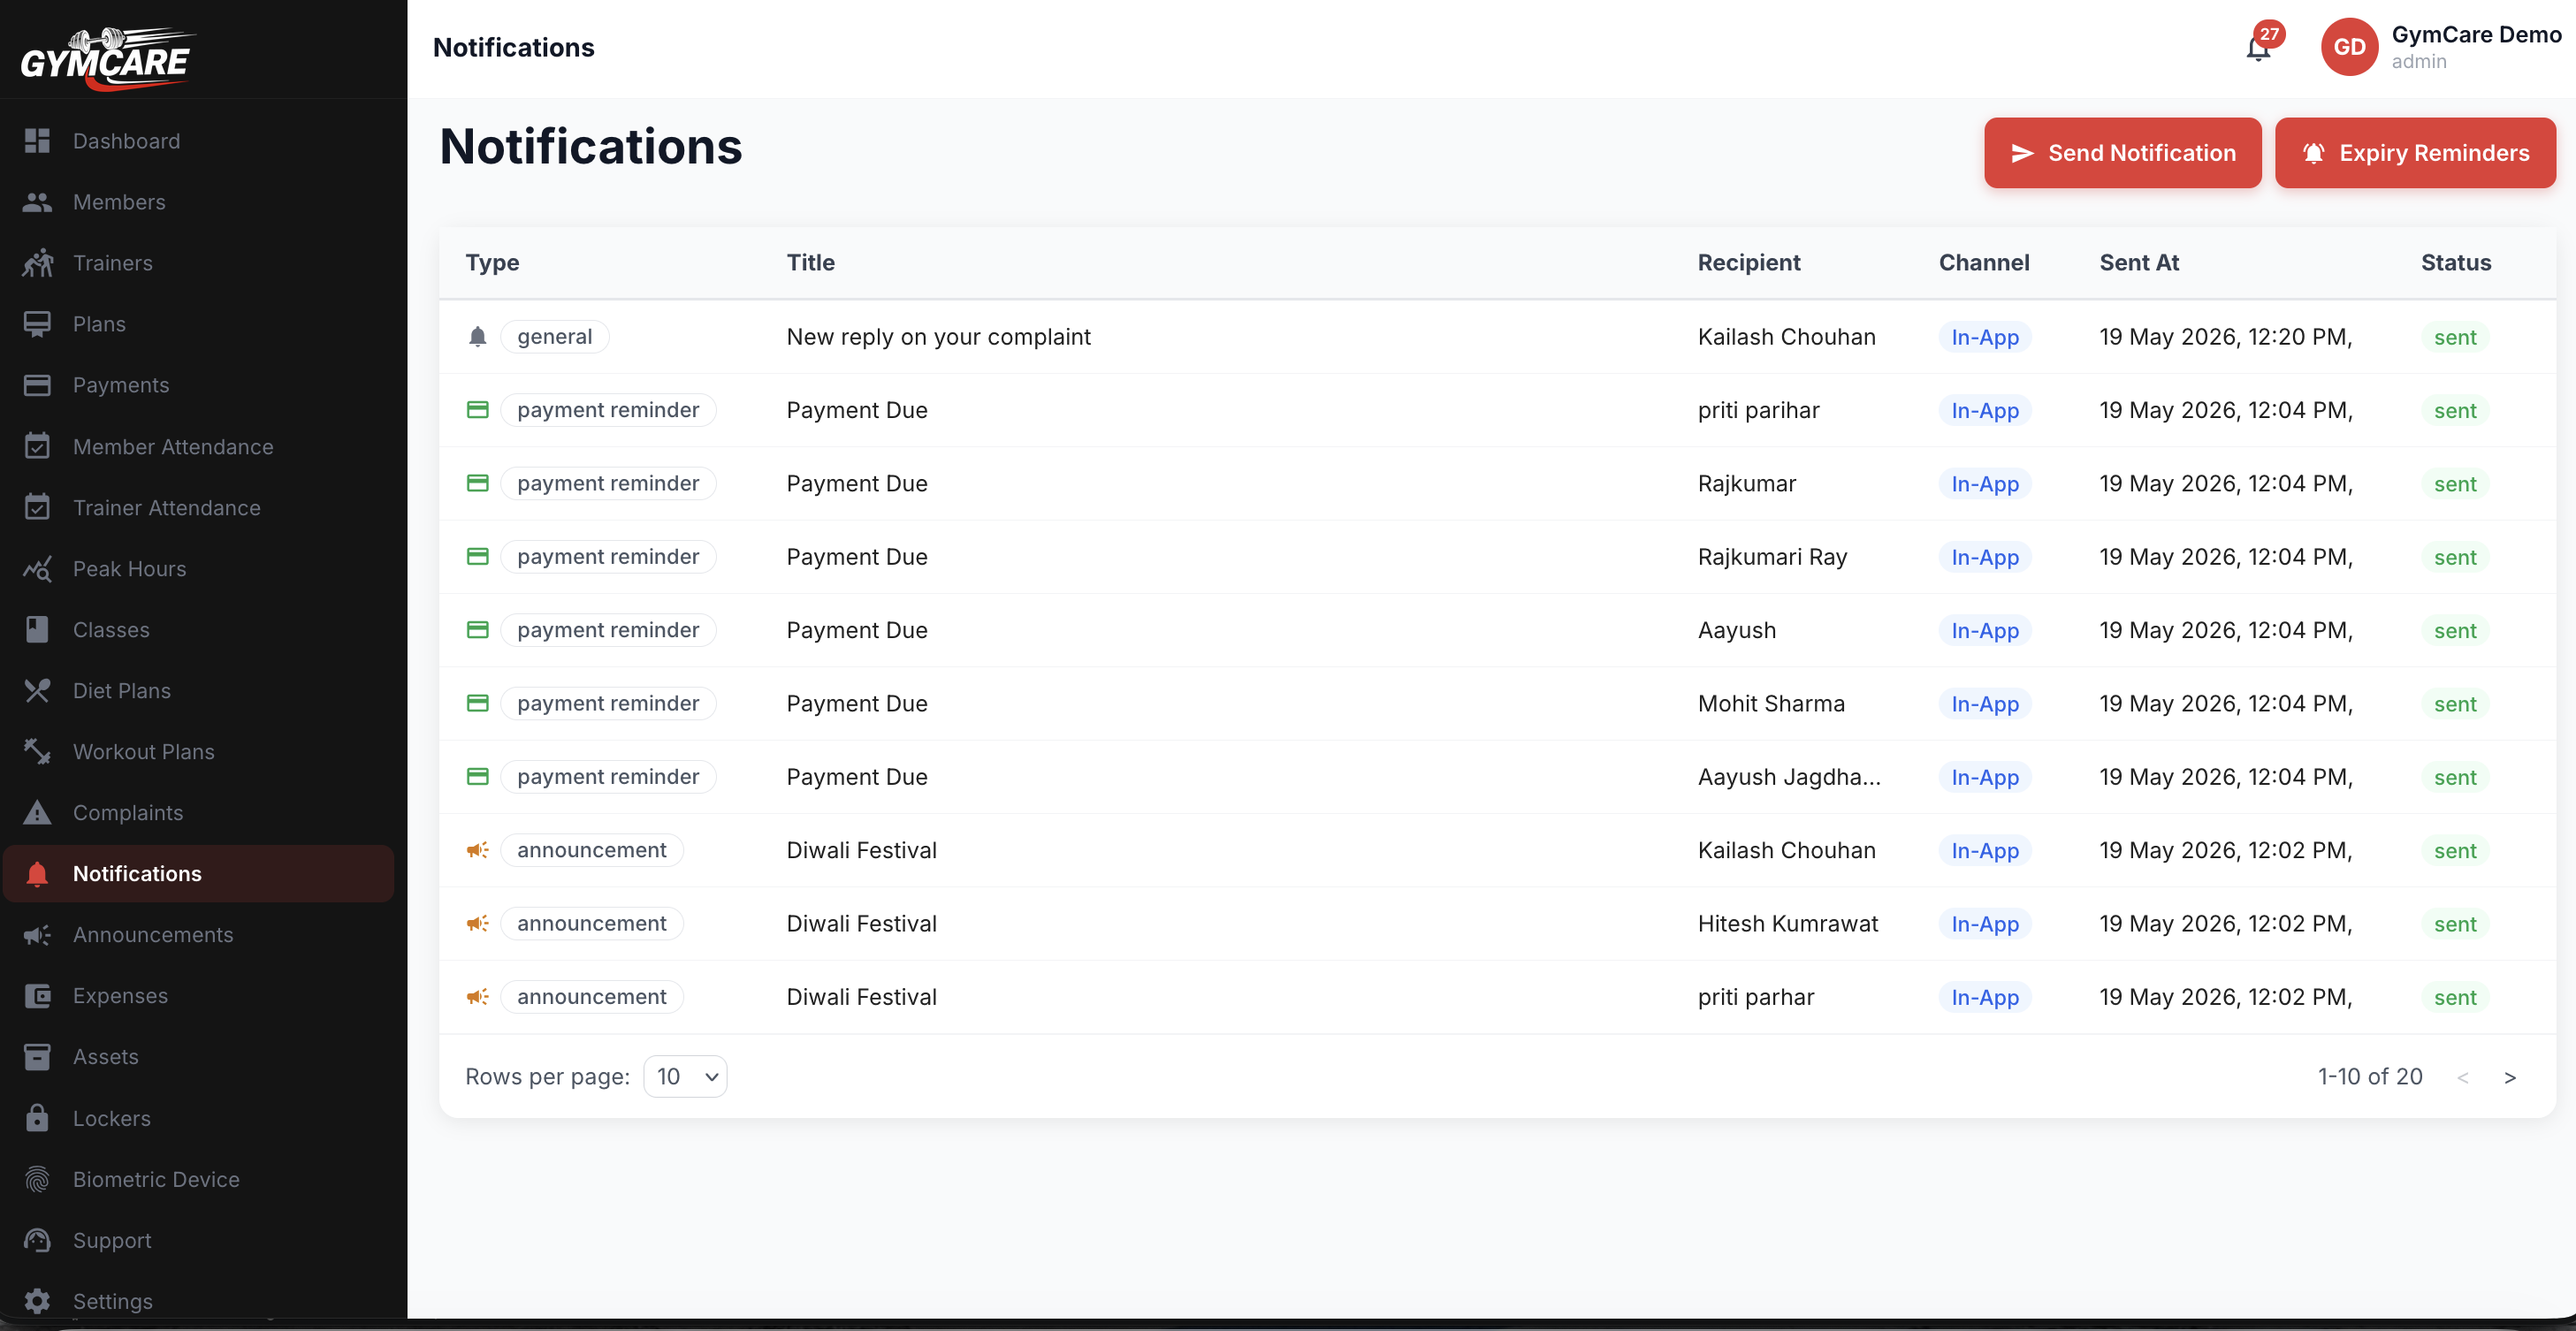Viewport: 2576px width, 1331px height.
Task: Click recipient 'Mohit Sharma'
Action: 1771,704
